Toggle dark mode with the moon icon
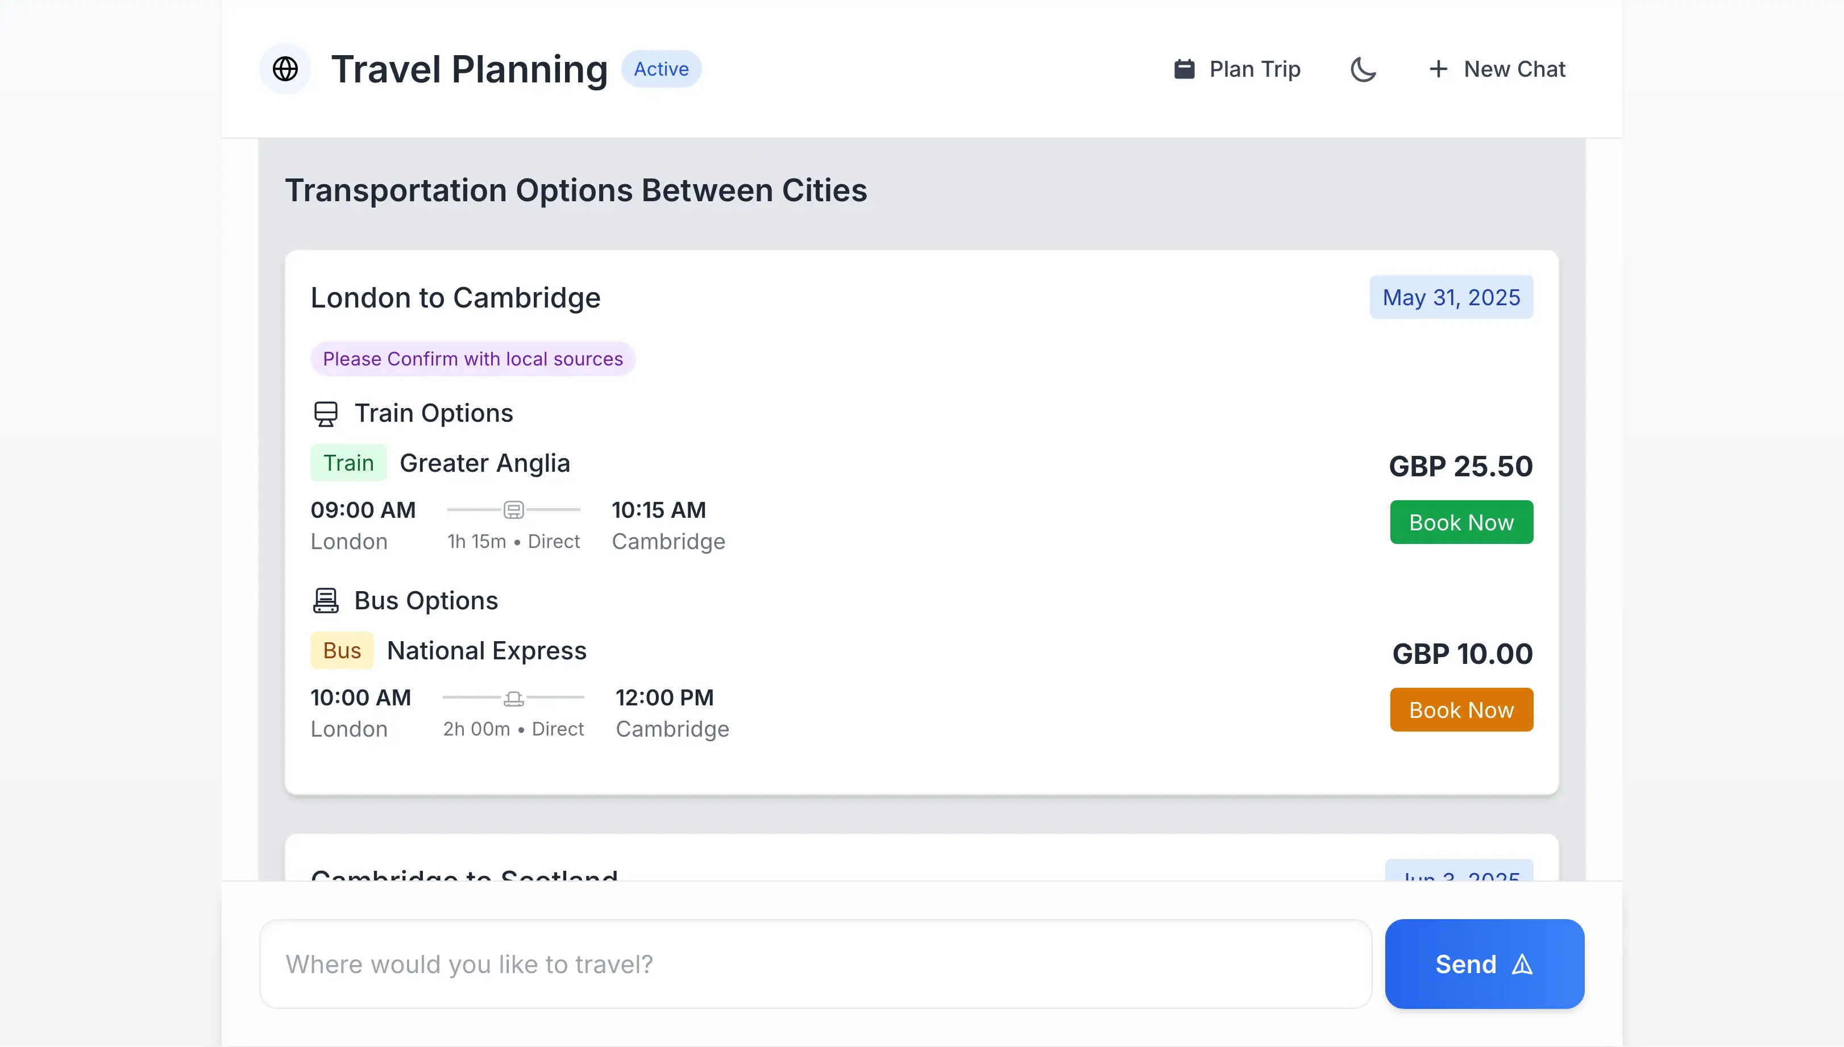Viewport: 1844px width, 1047px height. [1363, 69]
